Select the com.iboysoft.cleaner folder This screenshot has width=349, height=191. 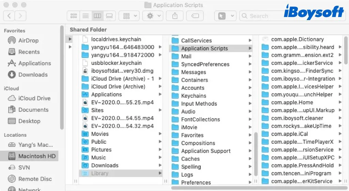[297, 118]
